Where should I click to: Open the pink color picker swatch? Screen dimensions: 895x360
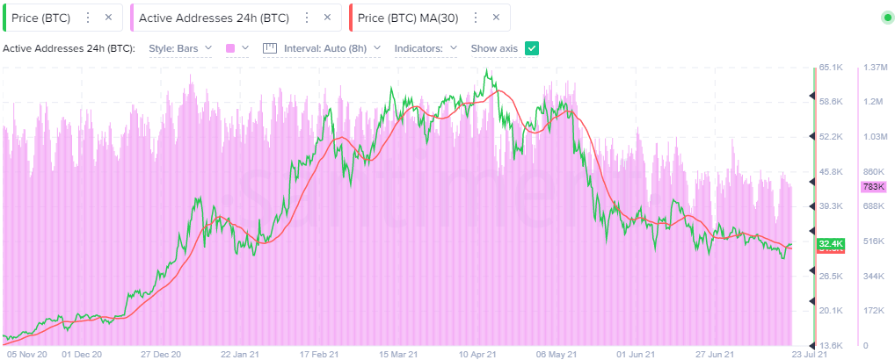(237, 48)
